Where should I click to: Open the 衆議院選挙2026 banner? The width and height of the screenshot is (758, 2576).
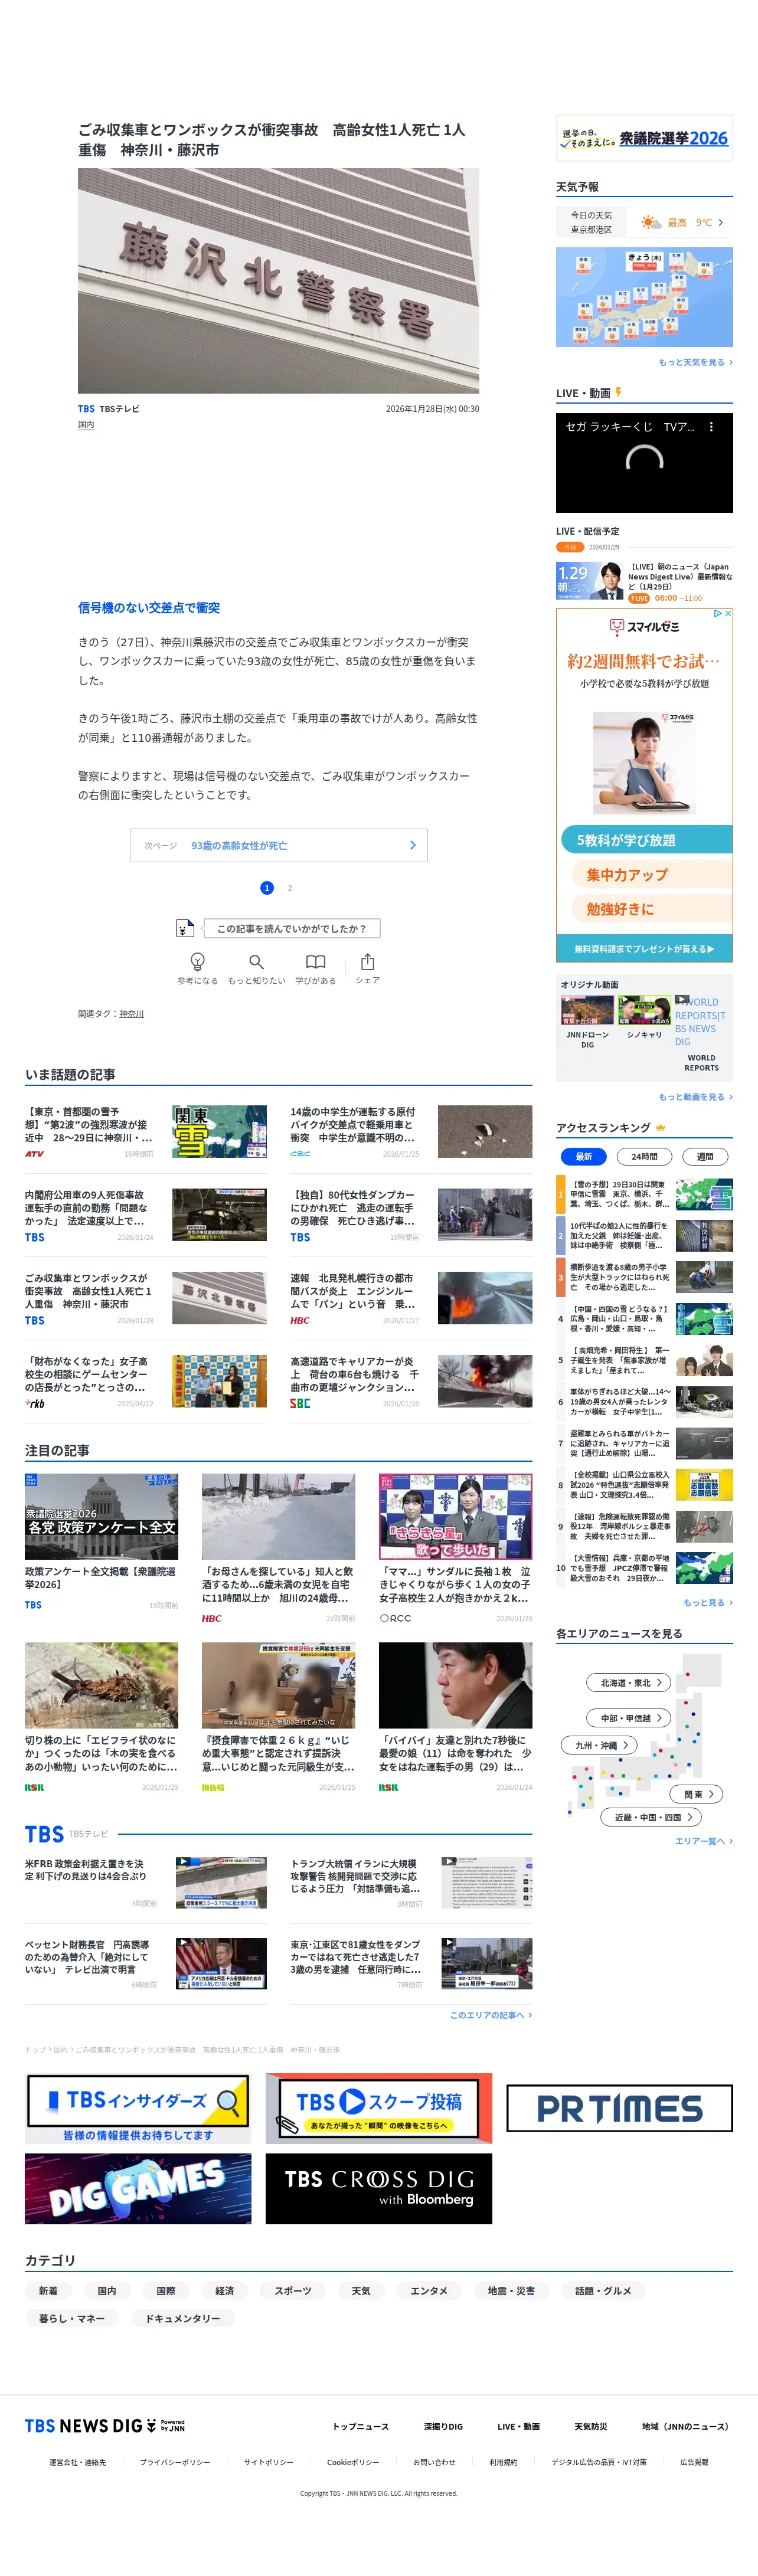(x=644, y=138)
